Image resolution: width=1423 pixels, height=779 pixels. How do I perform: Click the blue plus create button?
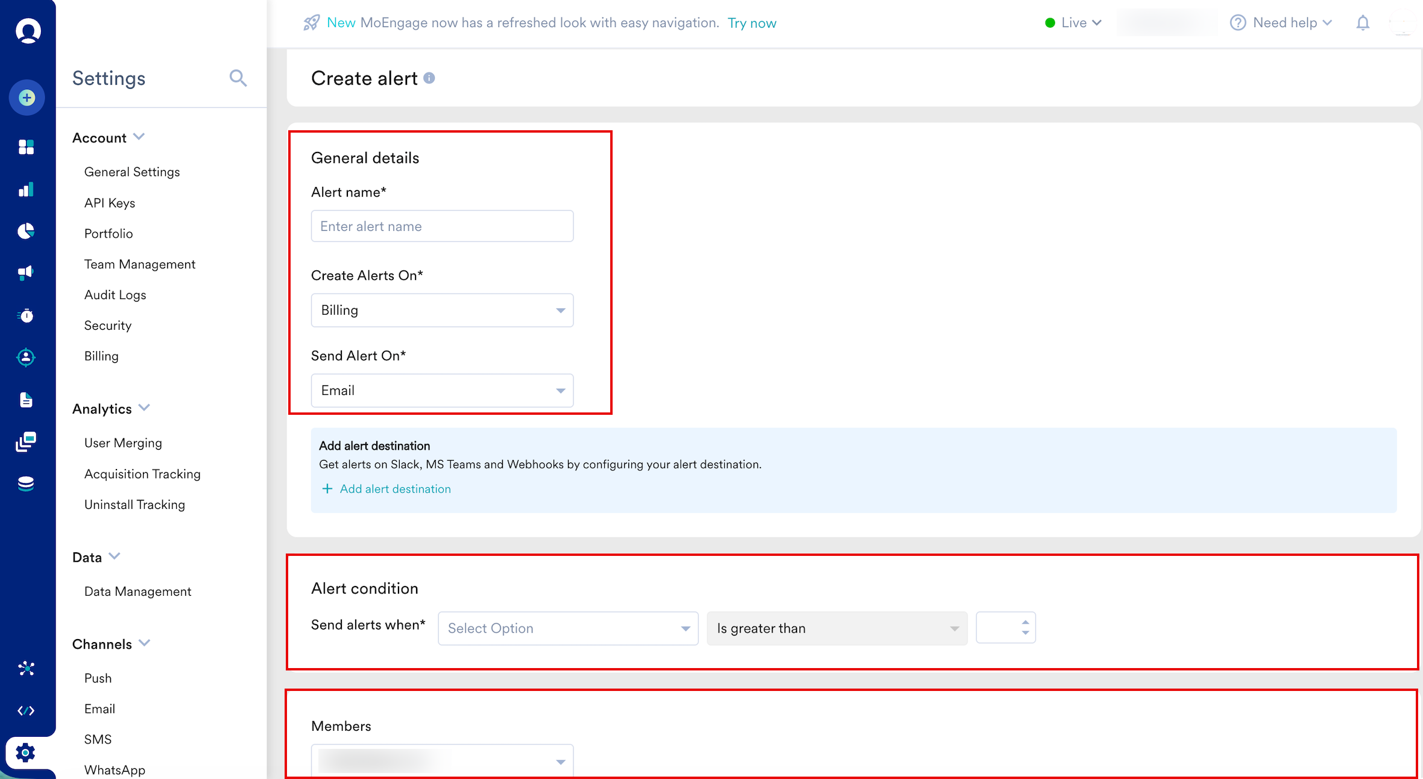tap(27, 98)
